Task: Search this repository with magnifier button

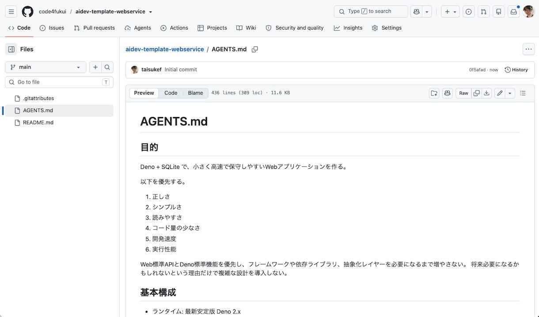Action: click(x=107, y=67)
